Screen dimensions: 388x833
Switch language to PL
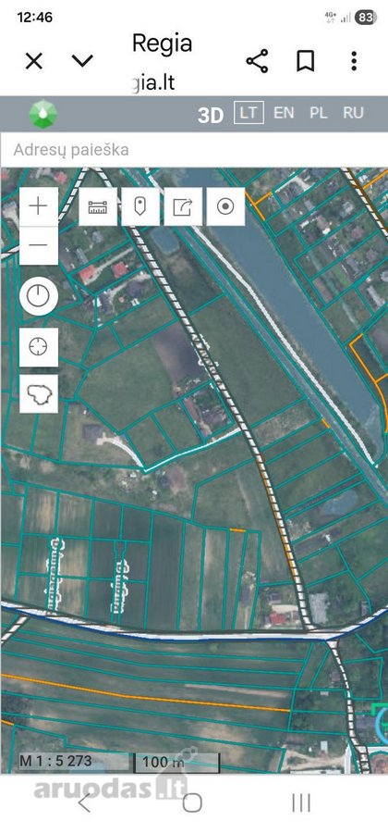318,113
